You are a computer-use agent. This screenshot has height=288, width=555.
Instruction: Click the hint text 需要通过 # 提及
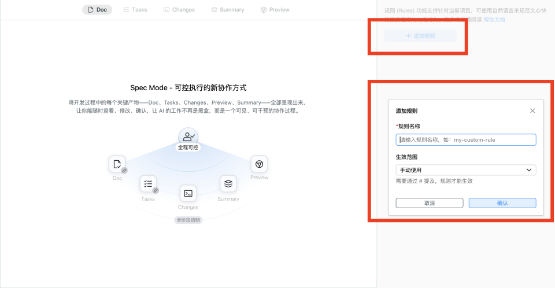pos(434,181)
